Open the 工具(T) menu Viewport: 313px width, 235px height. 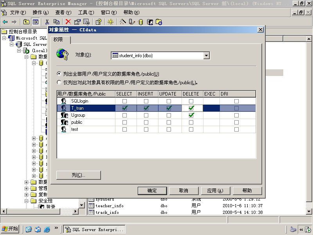(x=86, y=13)
